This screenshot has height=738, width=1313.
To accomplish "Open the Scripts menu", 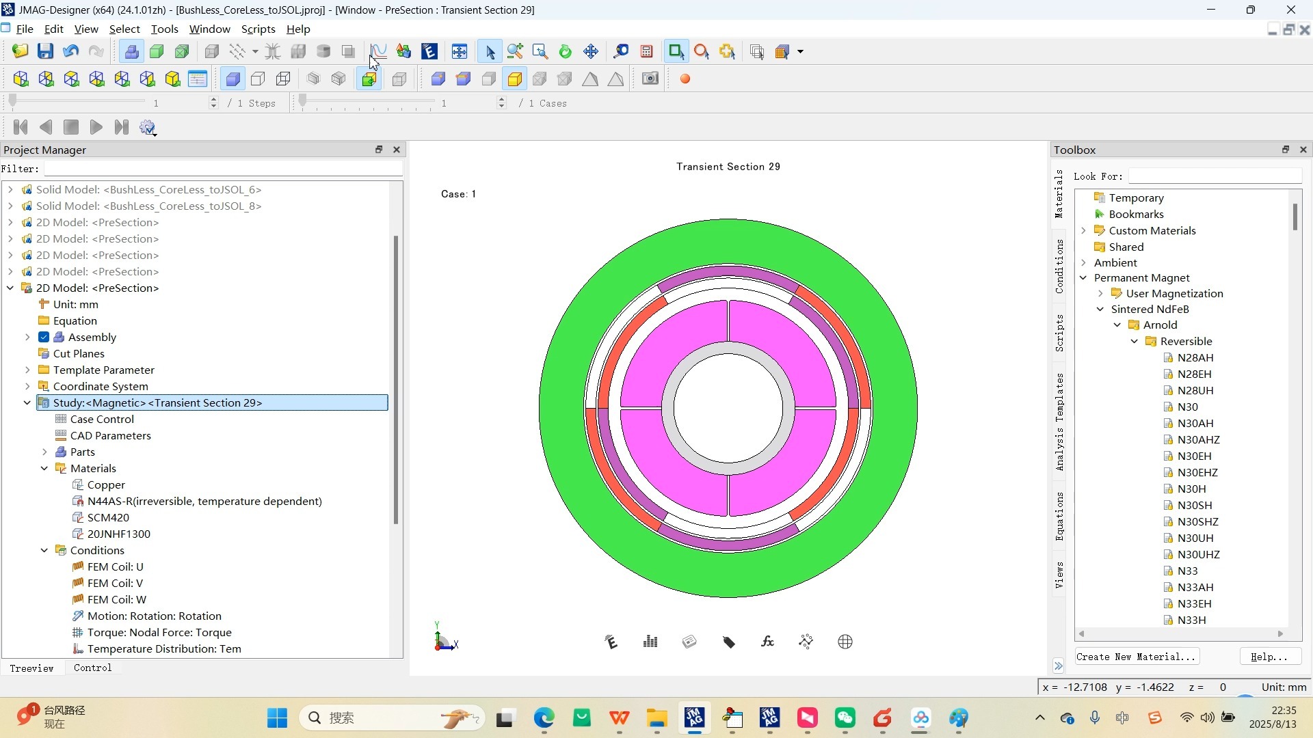I will tap(258, 29).
